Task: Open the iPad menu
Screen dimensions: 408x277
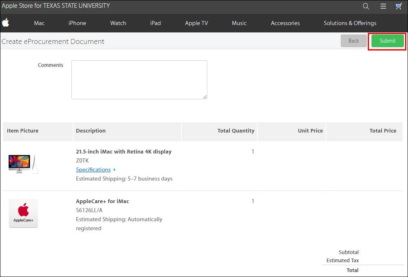Action: [155, 23]
